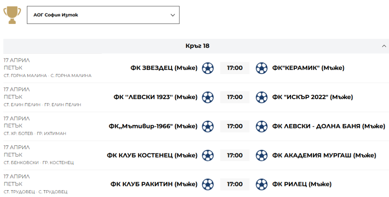The width and height of the screenshot is (389, 197).
Task: Click the ball icon beside ФК„Мътивир-1966"
Action: [208, 126]
